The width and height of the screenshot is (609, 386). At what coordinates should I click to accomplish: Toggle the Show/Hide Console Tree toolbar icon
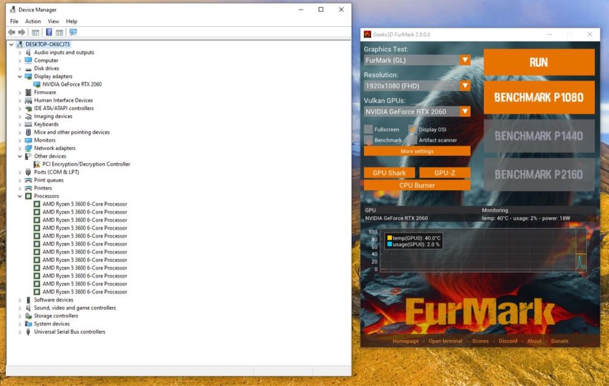[35, 32]
